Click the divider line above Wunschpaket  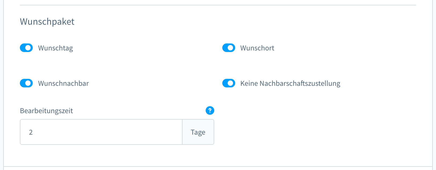[218, 5]
